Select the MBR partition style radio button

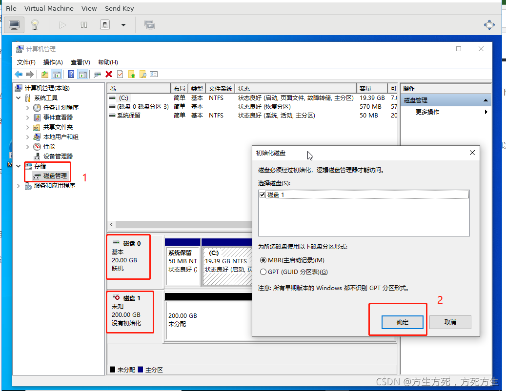(263, 260)
